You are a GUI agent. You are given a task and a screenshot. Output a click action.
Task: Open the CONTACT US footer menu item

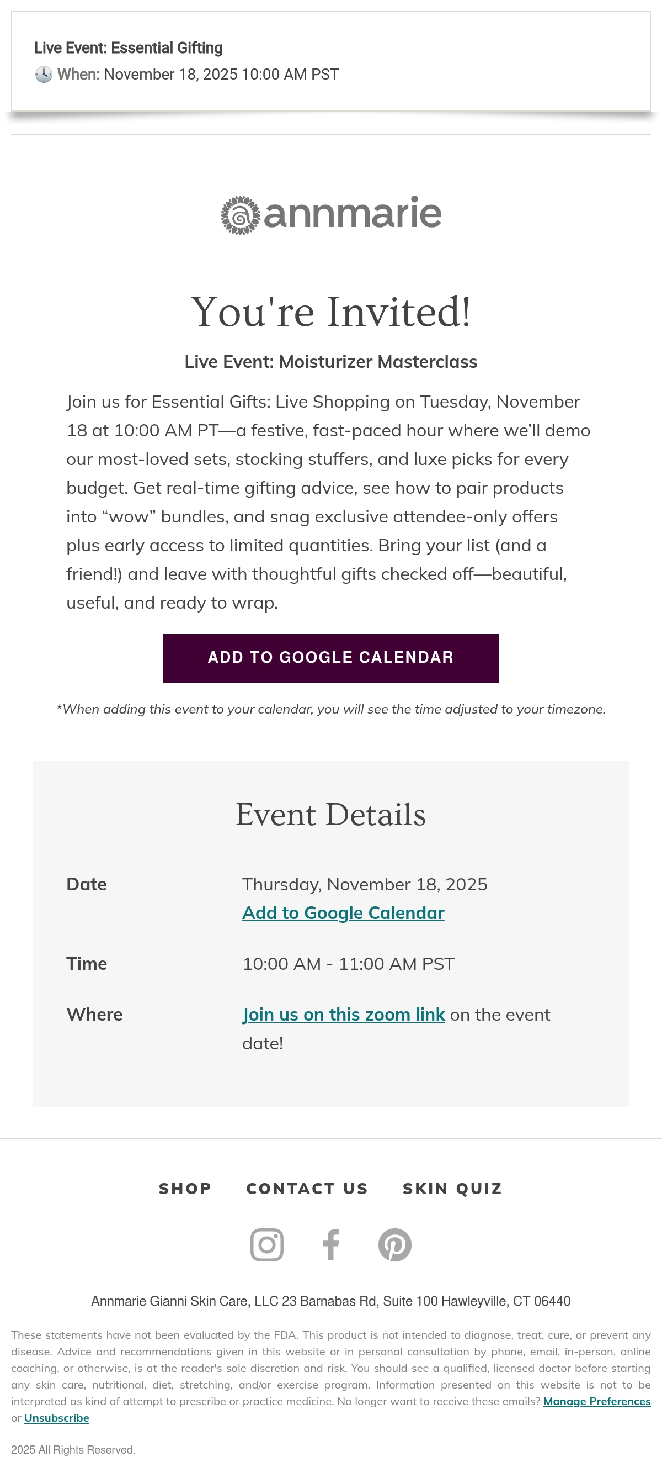coord(307,1189)
